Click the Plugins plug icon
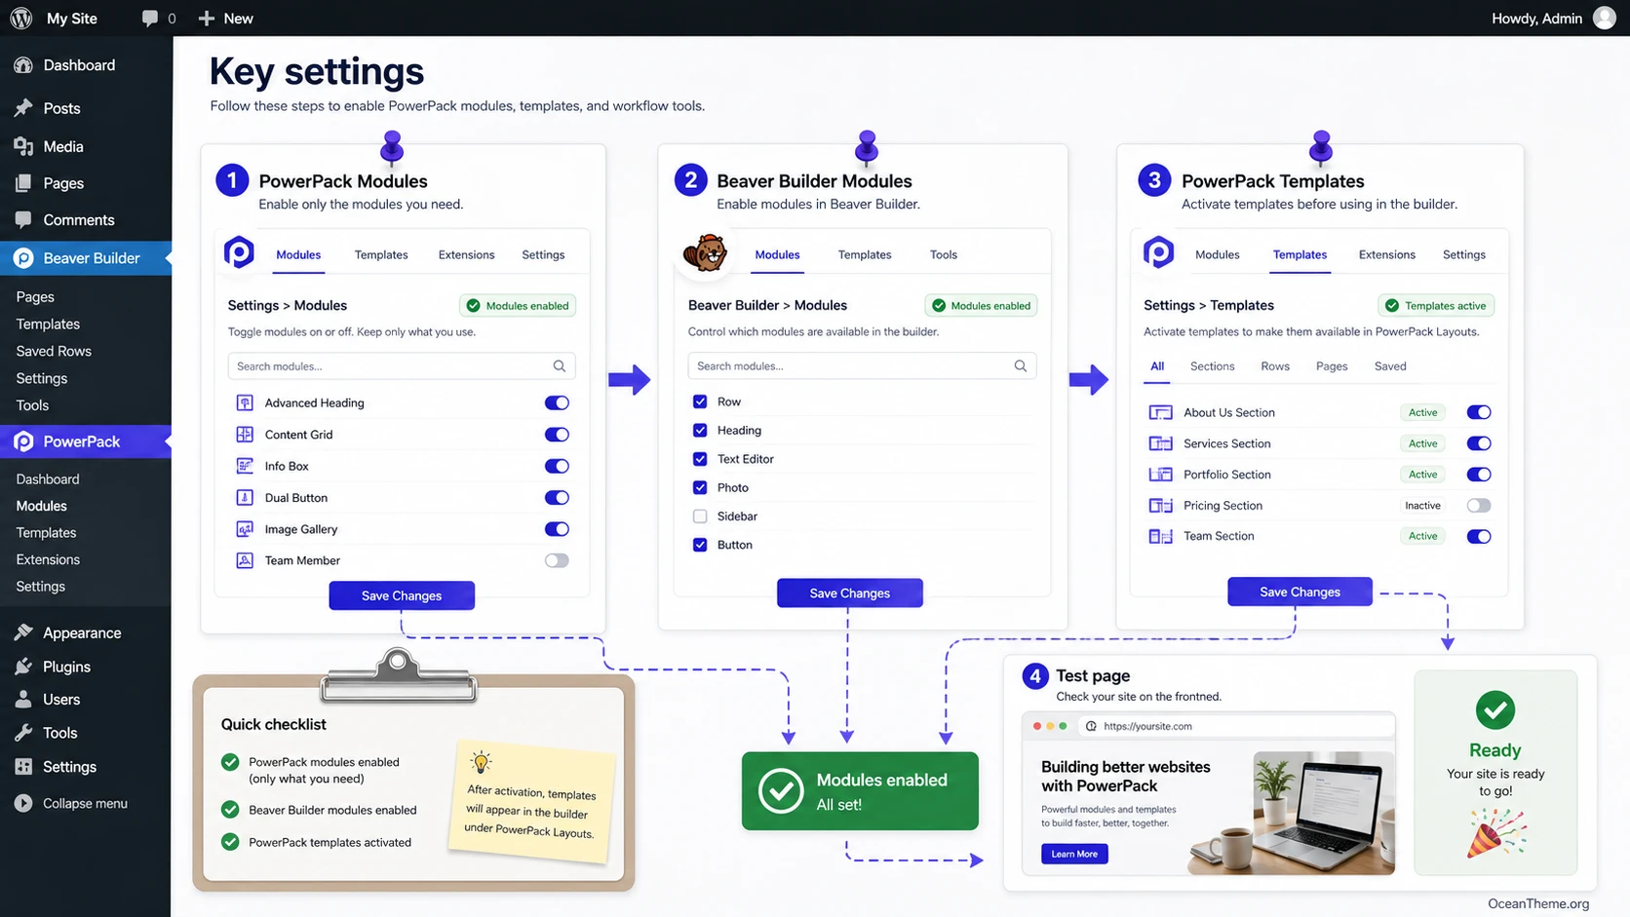1630x917 pixels. (x=23, y=667)
